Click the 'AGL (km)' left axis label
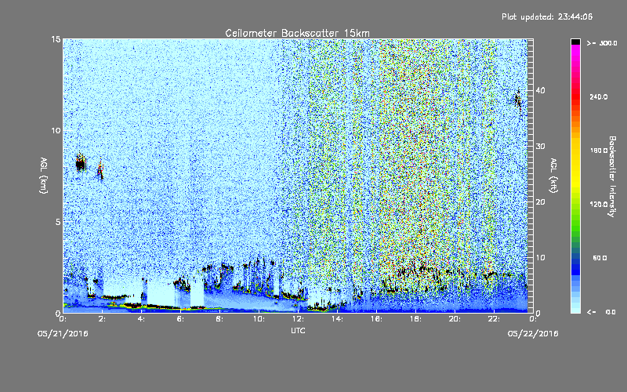The height and width of the screenshot is (392, 627). point(44,176)
